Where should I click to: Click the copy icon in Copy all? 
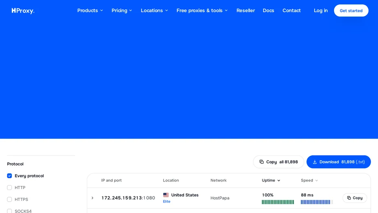click(x=262, y=162)
